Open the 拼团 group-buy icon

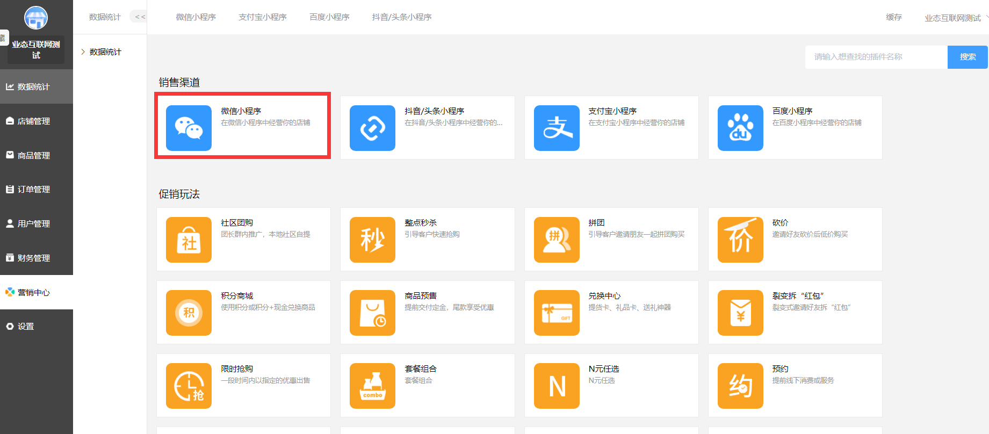[x=557, y=240]
